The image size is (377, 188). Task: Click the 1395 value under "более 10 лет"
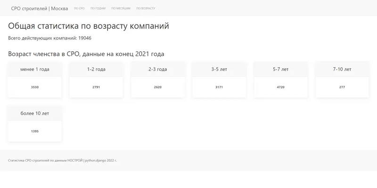click(x=35, y=132)
